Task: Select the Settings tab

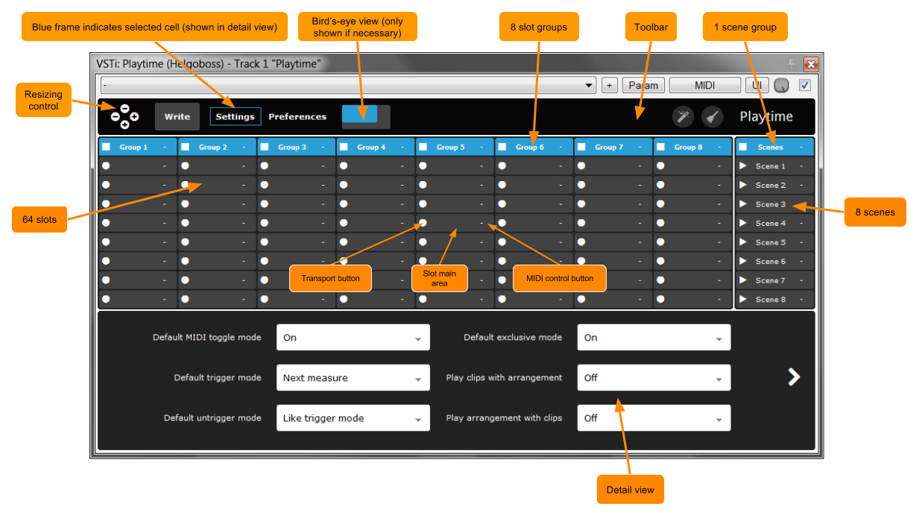Action: point(236,116)
